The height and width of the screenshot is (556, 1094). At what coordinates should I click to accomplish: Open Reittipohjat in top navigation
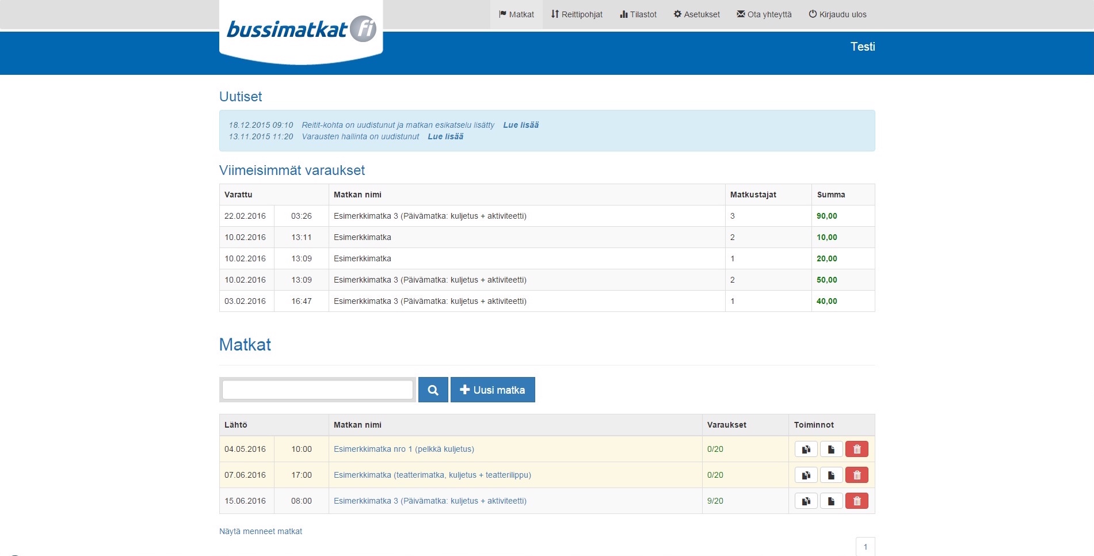pos(577,14)
